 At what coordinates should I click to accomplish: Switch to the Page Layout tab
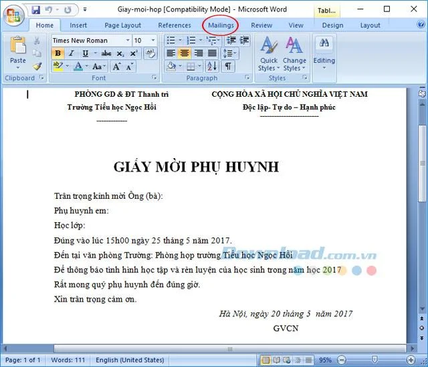click(123, 25)
